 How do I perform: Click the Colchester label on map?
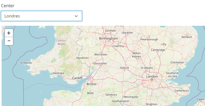[x=177, y=63]
